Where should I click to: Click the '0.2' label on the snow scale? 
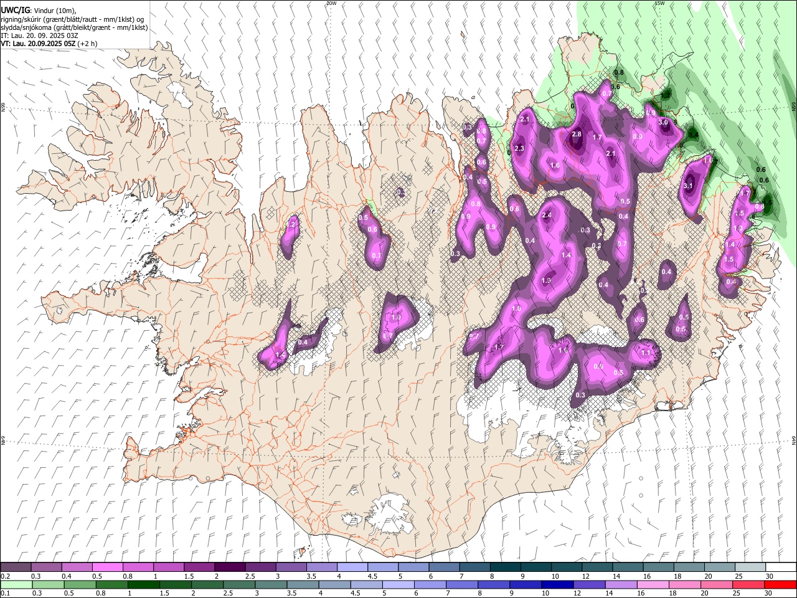tap(5, 576)
